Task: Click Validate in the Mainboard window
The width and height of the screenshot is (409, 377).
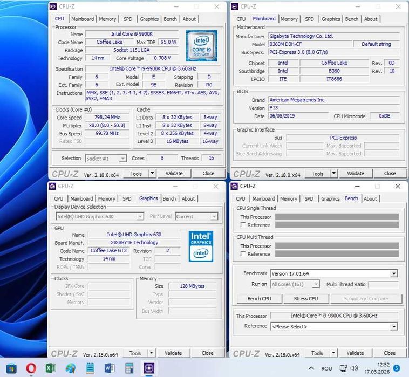Action: pos(356,173)
